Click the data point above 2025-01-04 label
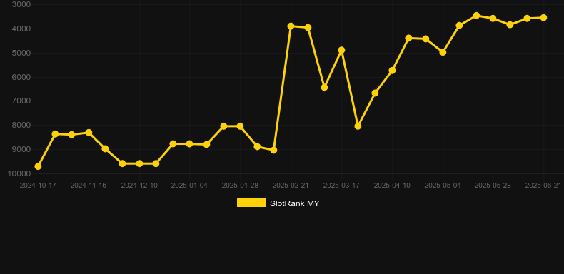The height and width of the screenshot is (274, 564). [x=190, y=144]
